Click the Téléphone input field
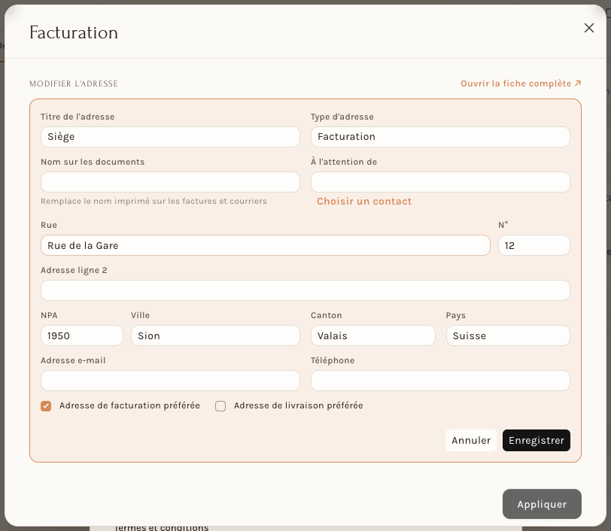611x531 pixels. [x=440, y=381]
